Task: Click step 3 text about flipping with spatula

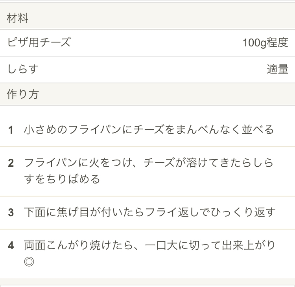Action: coord(150,212)
